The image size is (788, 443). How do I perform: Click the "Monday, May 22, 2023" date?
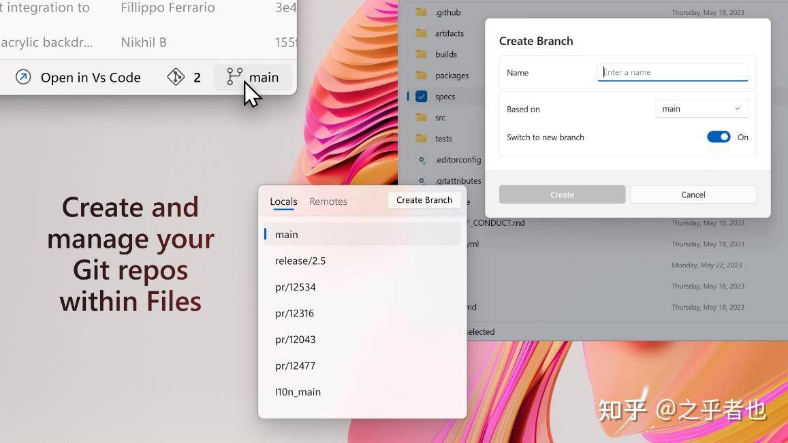pyautogui.click(x=706, y=265)
